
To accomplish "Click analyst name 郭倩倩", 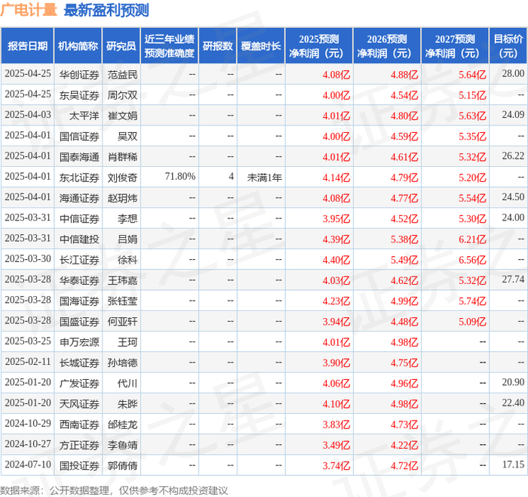I will pyautogui.click(x=122, y=465).
